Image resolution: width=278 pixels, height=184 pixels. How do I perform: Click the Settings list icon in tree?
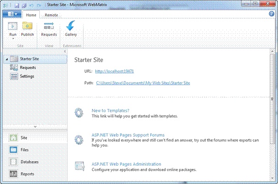coord(14,76)
